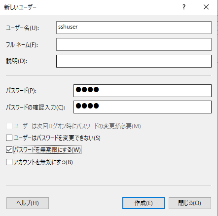Image resolution: width=218 pixels, height=216 pixels.
Task: Click the 説明(D): label
Action: 17,61
